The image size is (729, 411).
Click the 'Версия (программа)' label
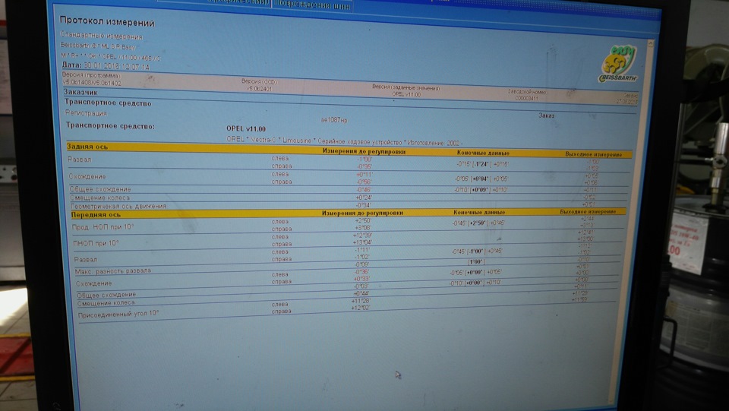(91, 75)
